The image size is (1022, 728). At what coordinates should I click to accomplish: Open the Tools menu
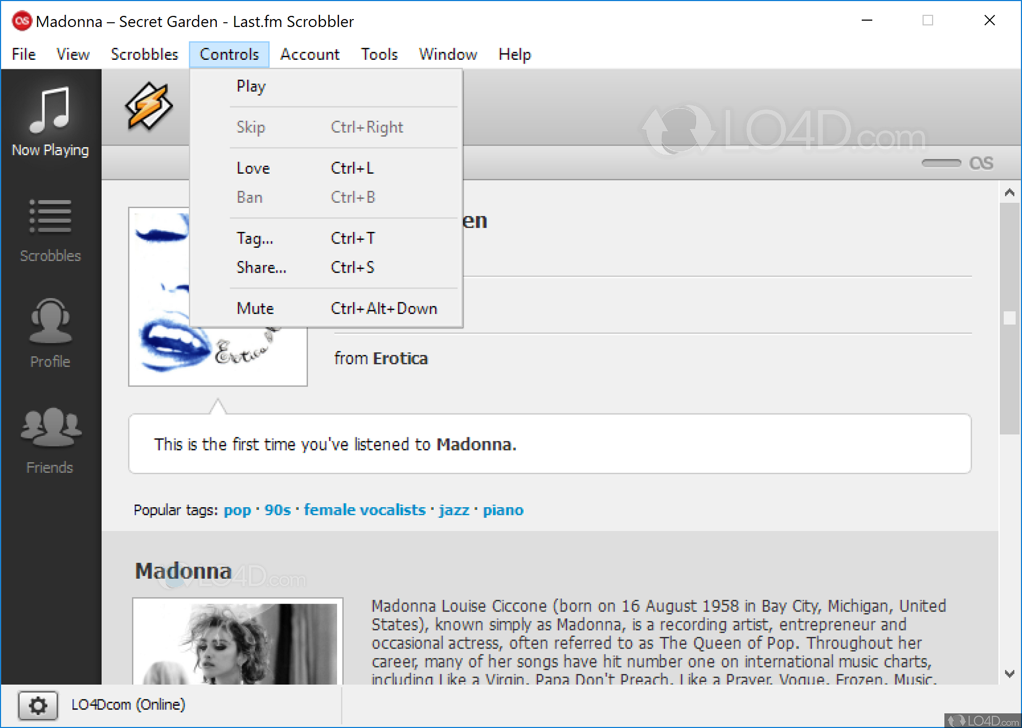coord(379,55)
